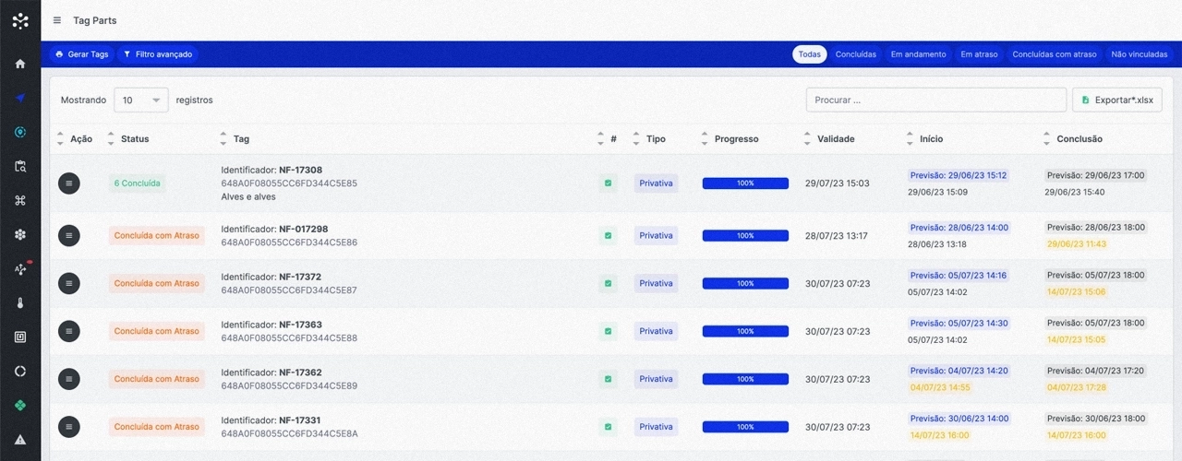Open the thermometer icon in sidebar
The image size is (1182, 461).
coord(20,302)
